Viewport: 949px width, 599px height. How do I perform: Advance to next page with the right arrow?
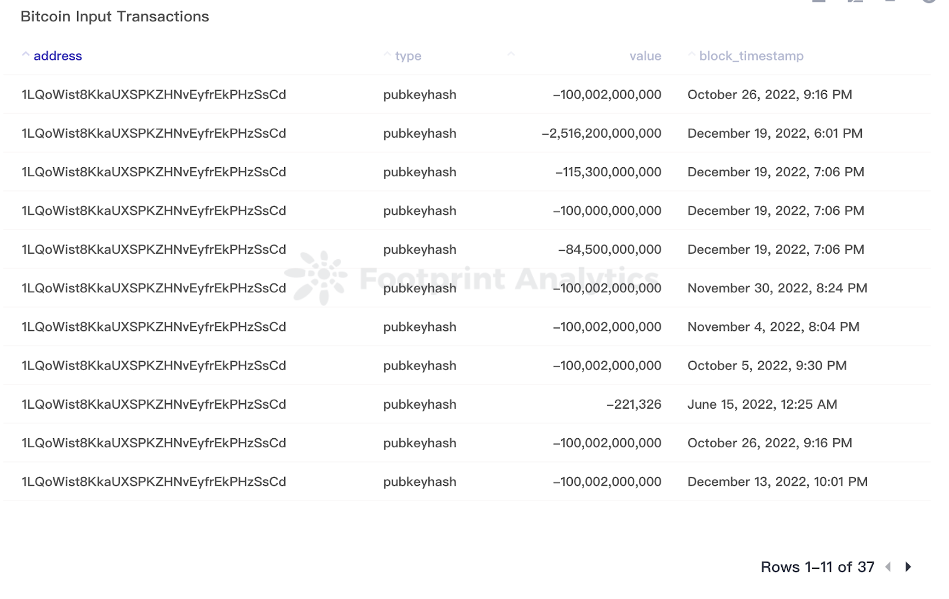[907, 567]
